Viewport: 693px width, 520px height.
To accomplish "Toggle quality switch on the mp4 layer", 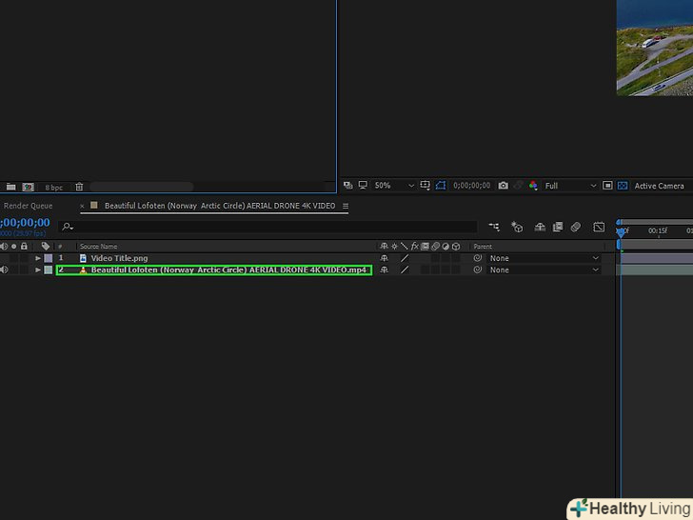I will (x=405, y=270).
